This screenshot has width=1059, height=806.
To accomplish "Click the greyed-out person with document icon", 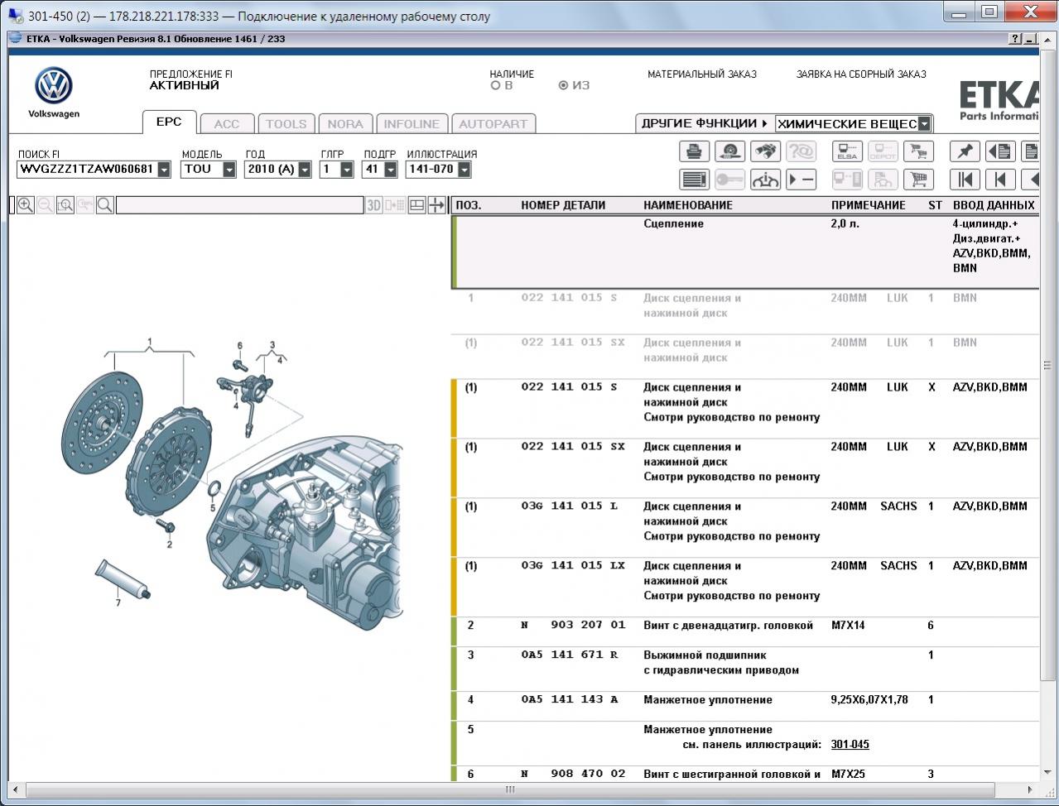I will pyautogui.click(x=883, y=180).
